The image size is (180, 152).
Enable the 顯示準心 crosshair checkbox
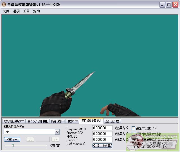(x=134, y=128)
